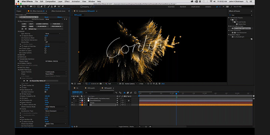The width and height of the screenshot is (270, 135).
Task: Switch to the PEPreset01 timeline tab
Action: 91,88
